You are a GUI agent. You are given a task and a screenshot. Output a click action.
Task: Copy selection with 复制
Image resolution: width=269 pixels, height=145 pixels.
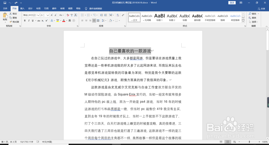pos(13,18)
